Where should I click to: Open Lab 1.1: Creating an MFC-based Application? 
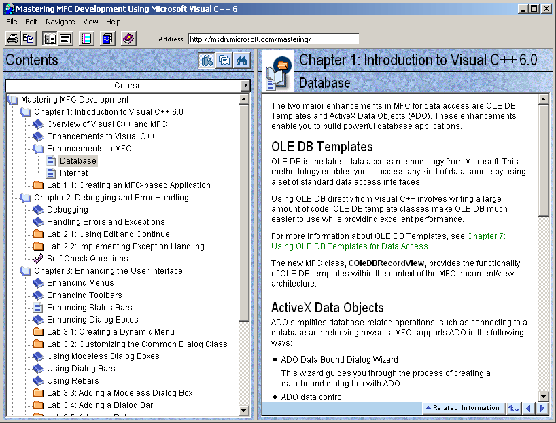click(x=128, y=185)
